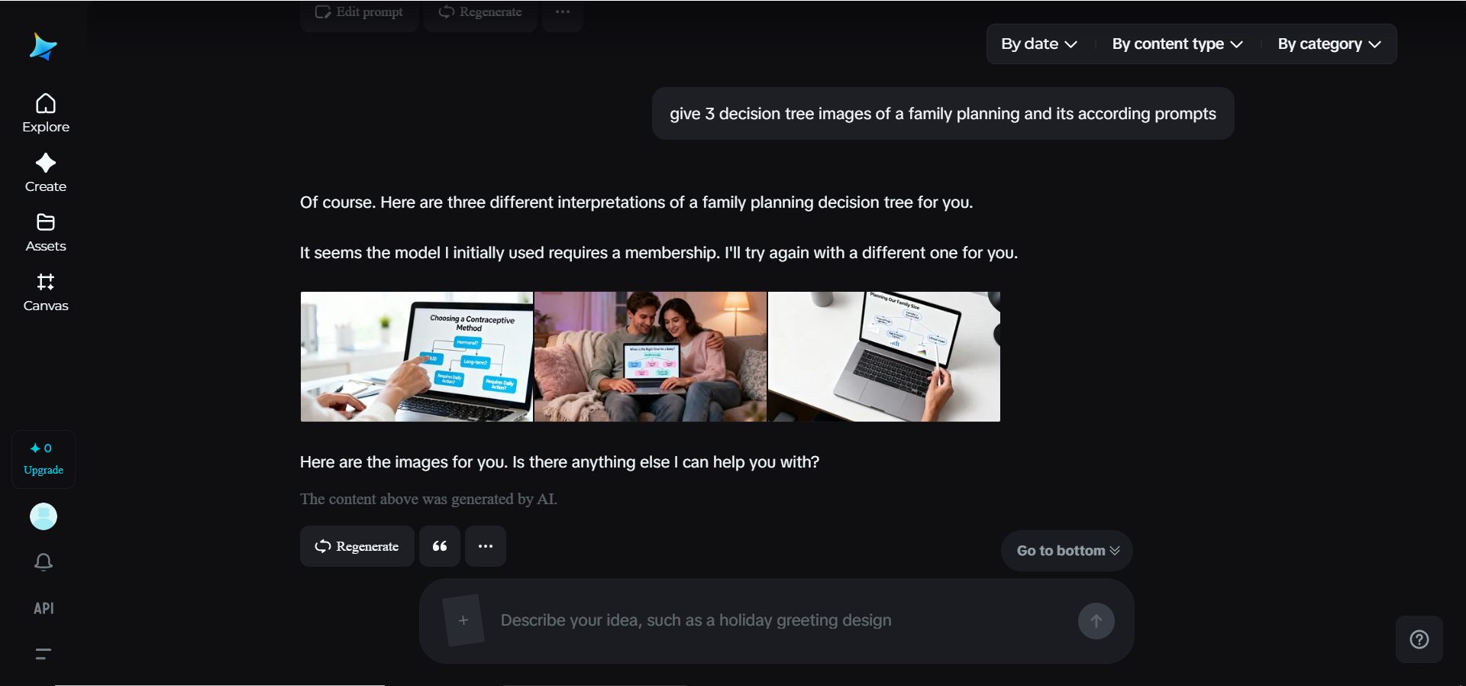Click the Describe your idea input field
The image size is (1466, 686).
point(779,620)
